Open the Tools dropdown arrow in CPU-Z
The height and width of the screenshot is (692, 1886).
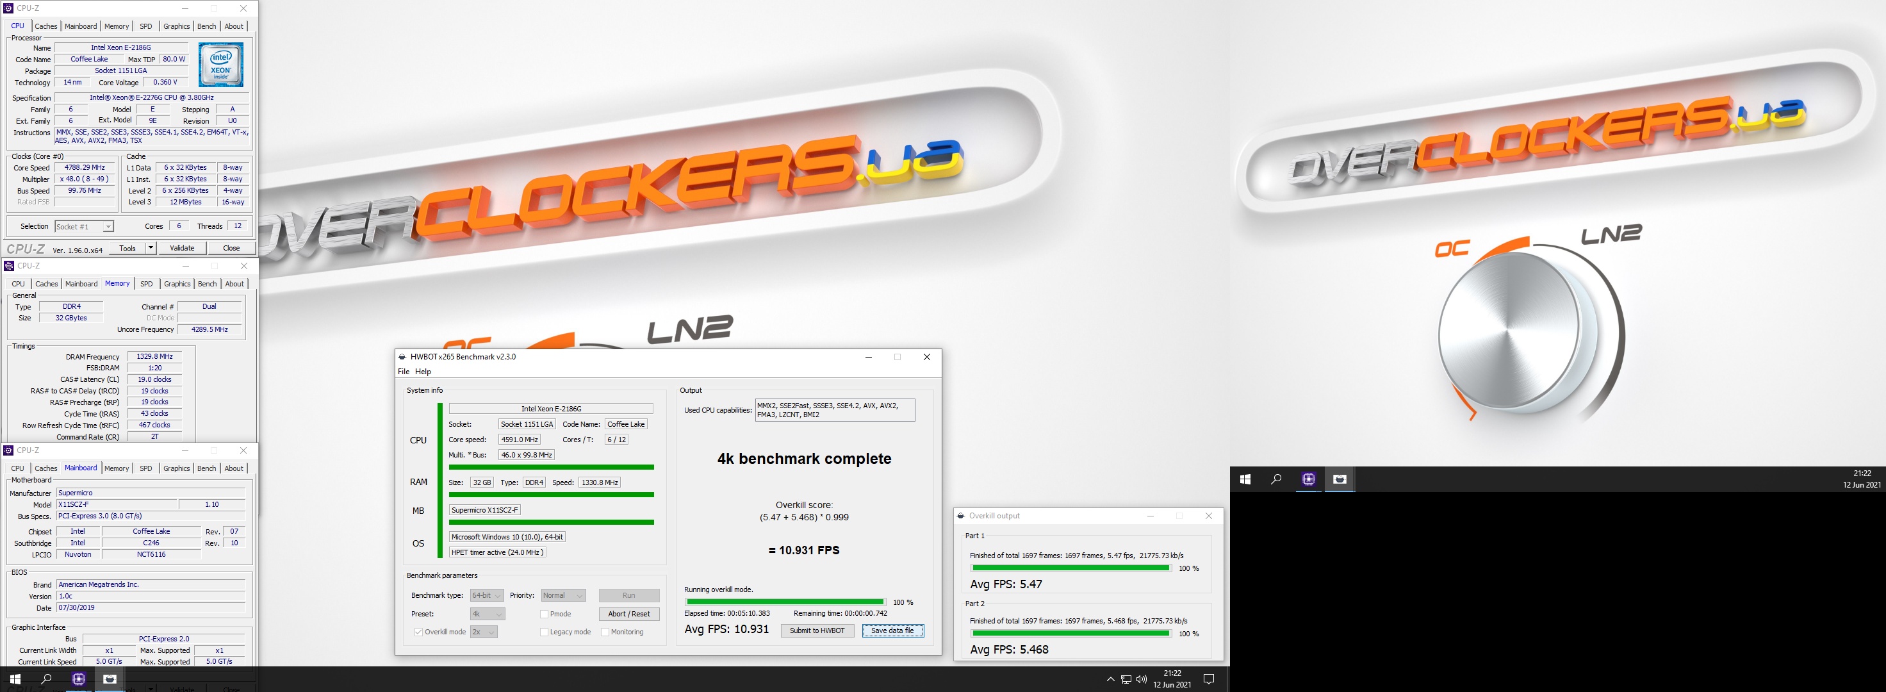(151, 248)
